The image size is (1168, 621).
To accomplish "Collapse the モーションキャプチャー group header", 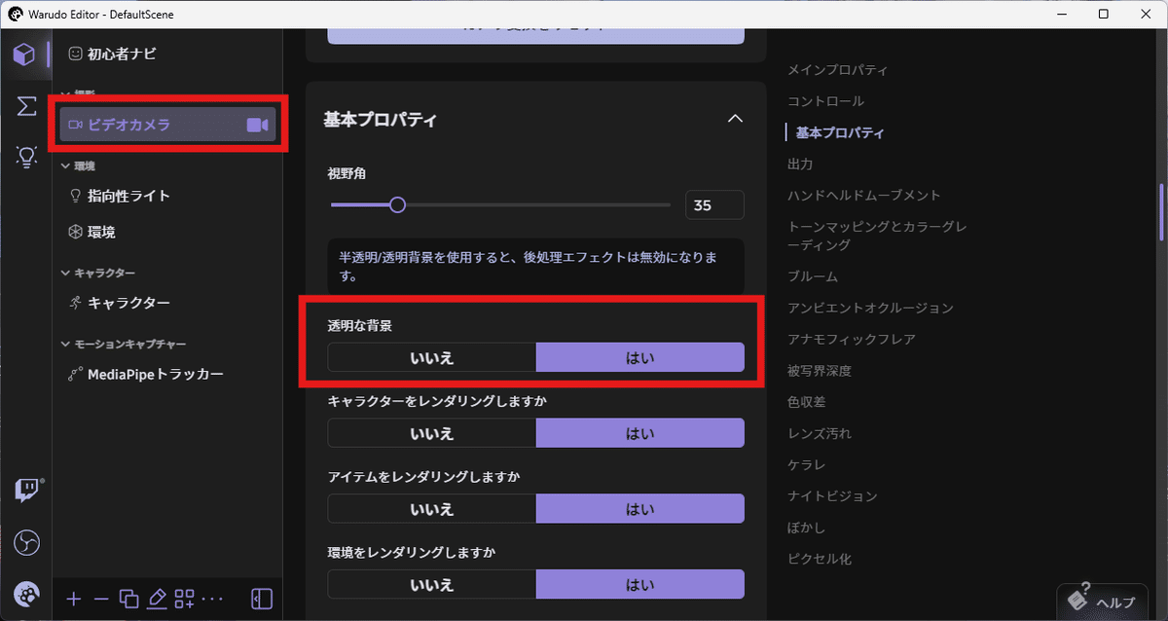I will coord(64,345).
